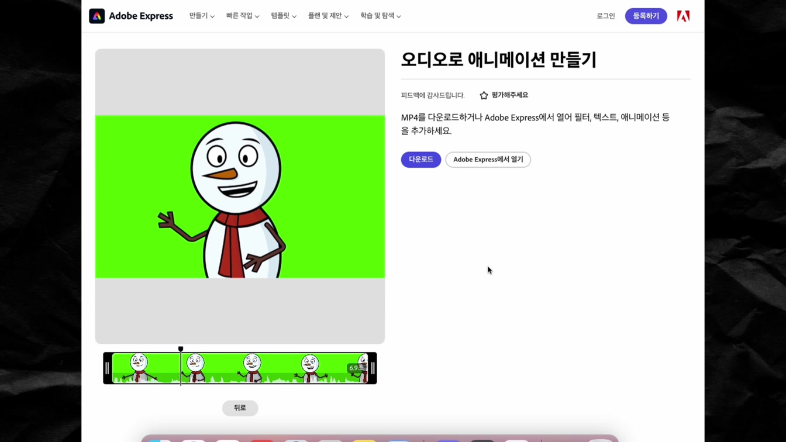Click the Adobe Express logo icon
Screen dimensions: 786x442
(x=97, y=16)
